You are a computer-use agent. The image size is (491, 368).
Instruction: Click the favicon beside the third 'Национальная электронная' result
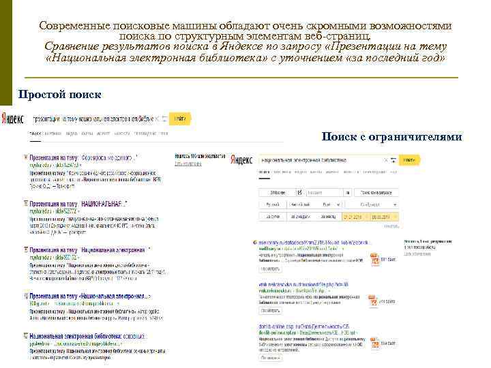(26, 249)
